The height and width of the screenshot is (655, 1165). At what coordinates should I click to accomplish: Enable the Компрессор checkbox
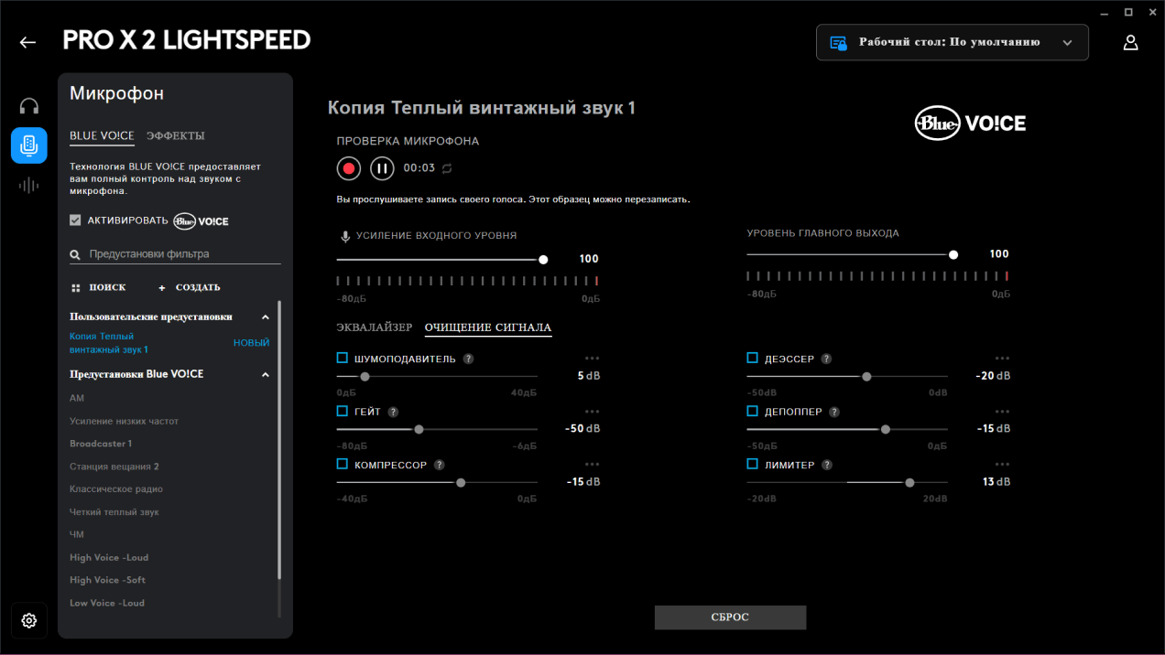pyautogui.click(x=343, y=465)
